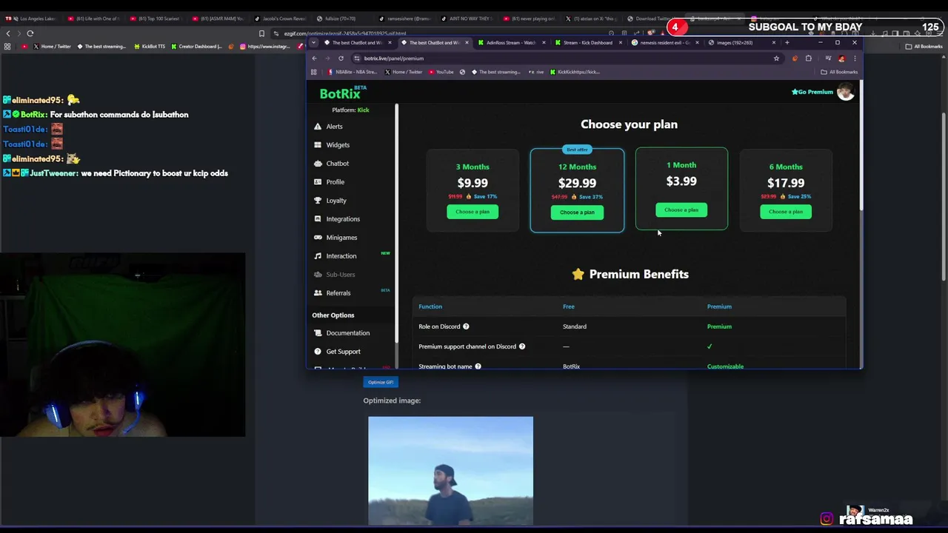Open the Documentation link
Image resolution: width=948 pixels, height=533 pixels.
[347, 333]
